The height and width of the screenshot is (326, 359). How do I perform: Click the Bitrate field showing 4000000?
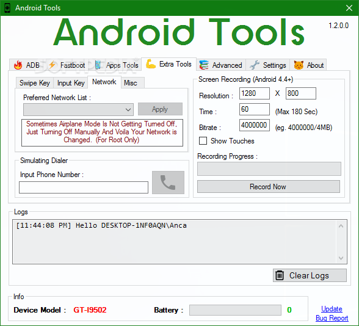[x=255, y=125]
